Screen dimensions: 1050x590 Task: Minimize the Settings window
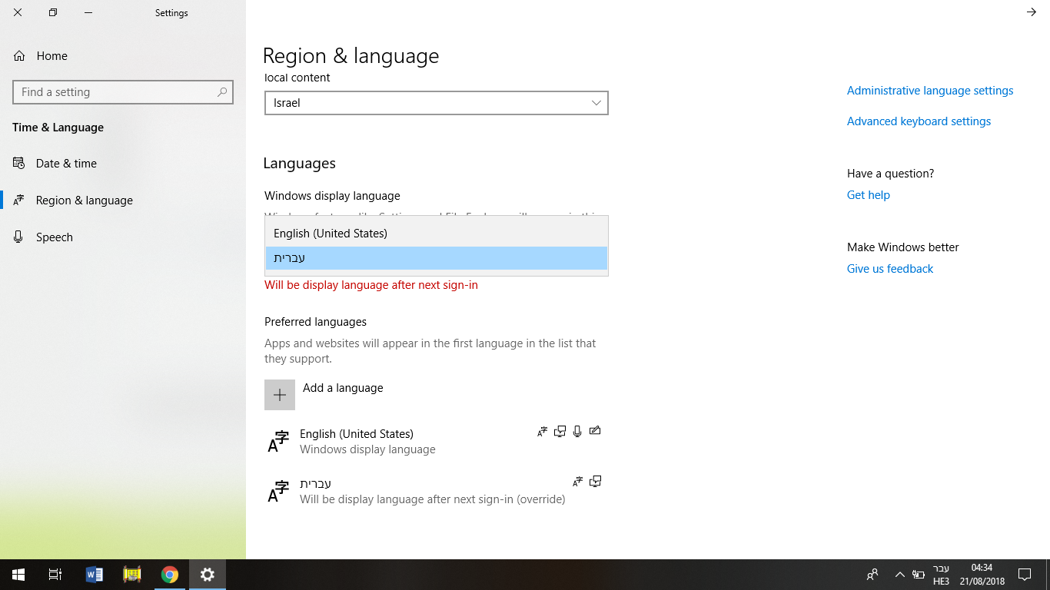pyautogui.click(x=88, y=12)
